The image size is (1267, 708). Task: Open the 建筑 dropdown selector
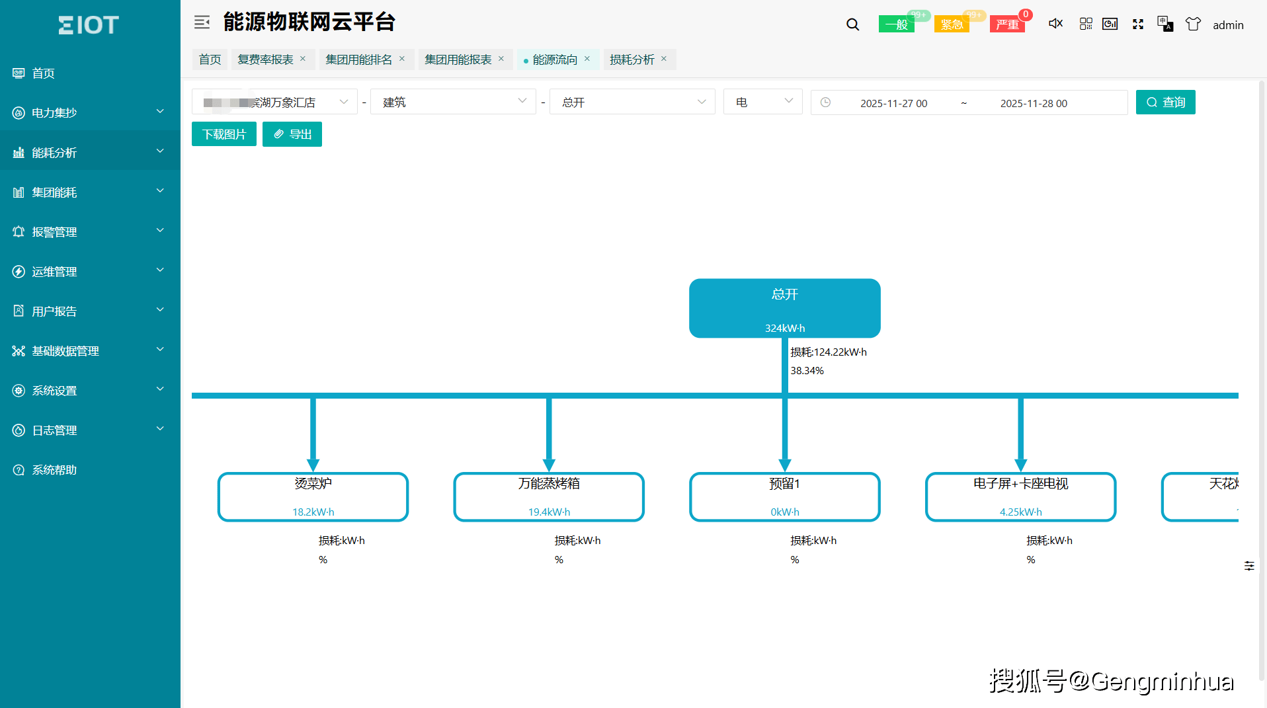tap(453, 102)
